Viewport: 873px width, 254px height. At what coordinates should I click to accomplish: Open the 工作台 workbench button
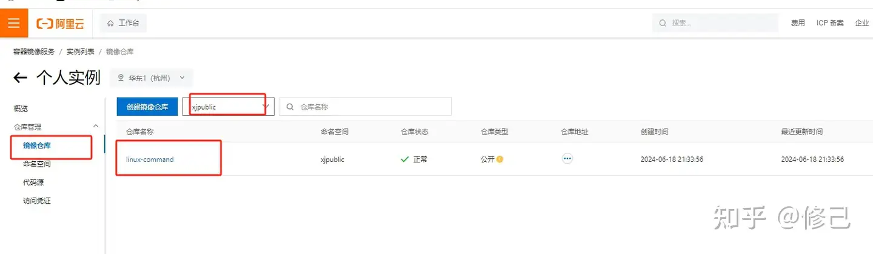[x=123, y=23]
